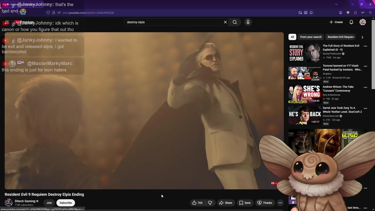Like the video with 765 likes
This screenshot has width=375, height=211.
197,203
